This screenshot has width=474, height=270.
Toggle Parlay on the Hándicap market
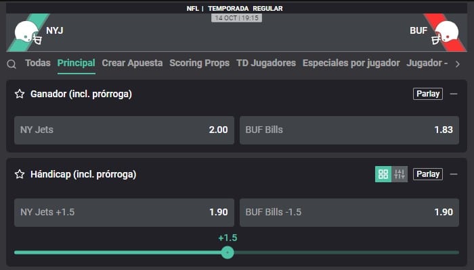pos(427,174)
